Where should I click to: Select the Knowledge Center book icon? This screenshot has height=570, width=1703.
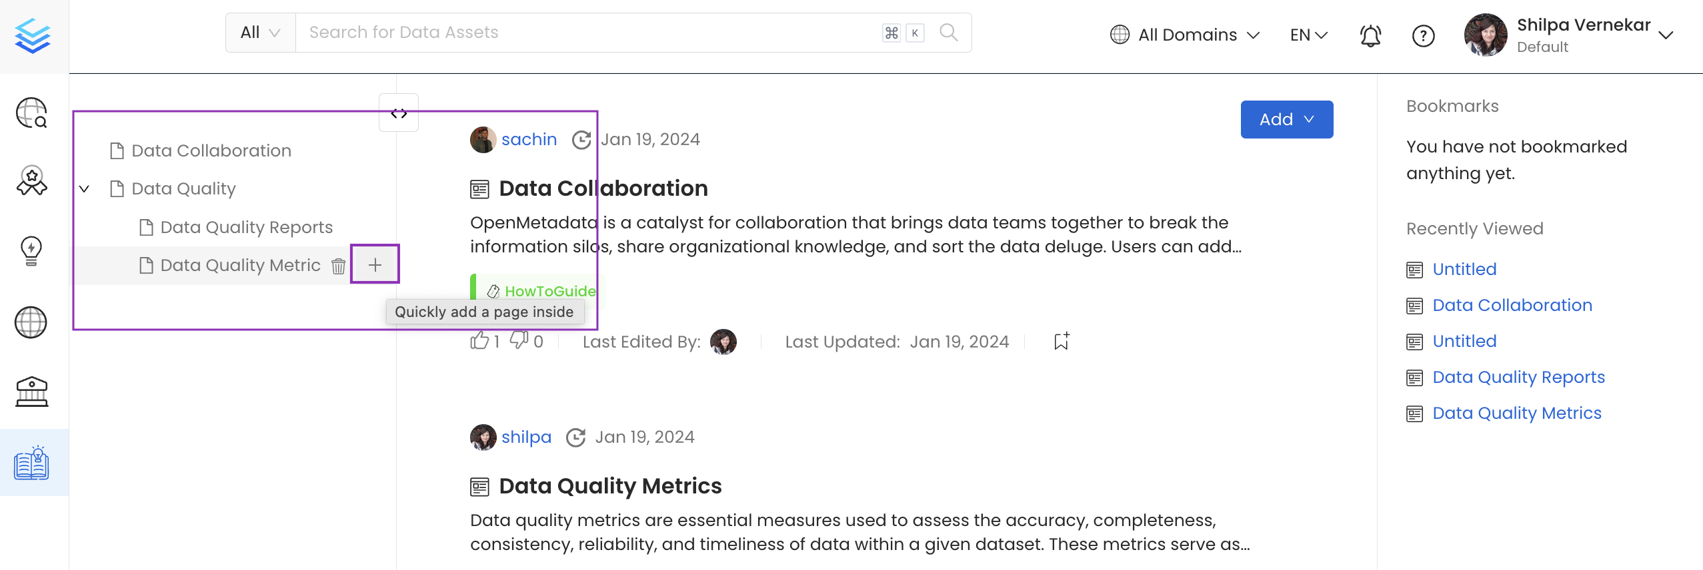point(31,462)
